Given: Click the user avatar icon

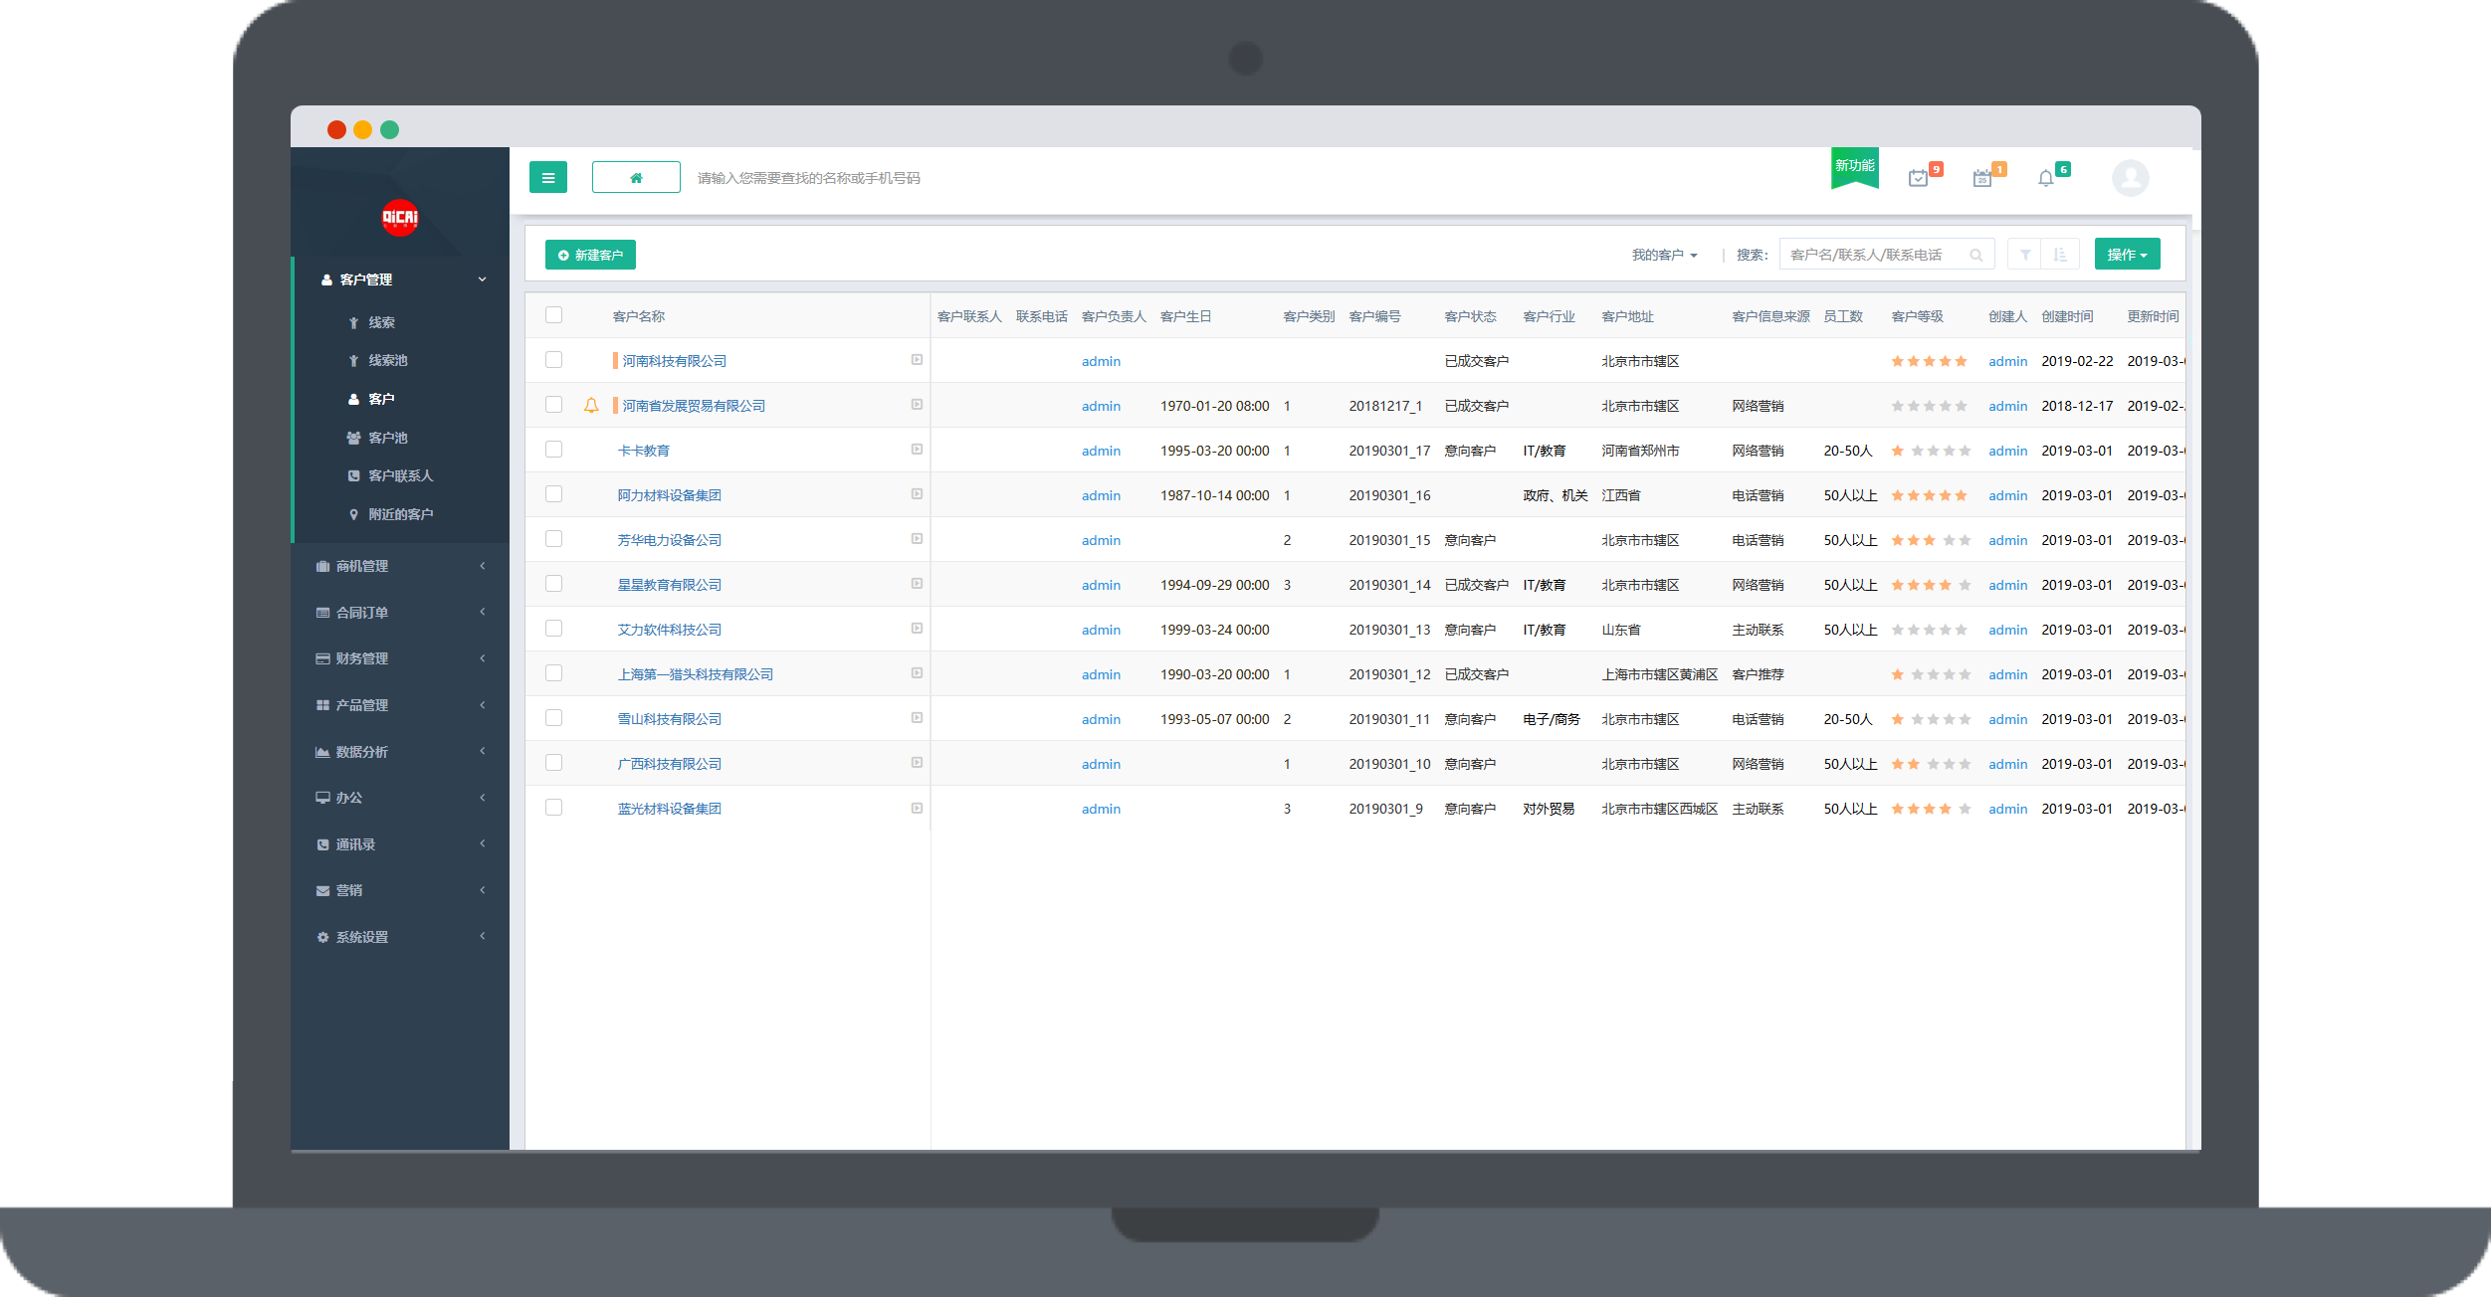Looking at the screenshot, I should coord(2130,178).
